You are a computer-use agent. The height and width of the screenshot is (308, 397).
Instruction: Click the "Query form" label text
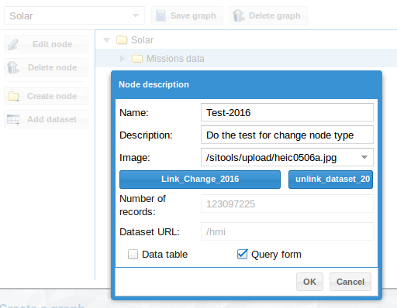[x=276, y=255]
